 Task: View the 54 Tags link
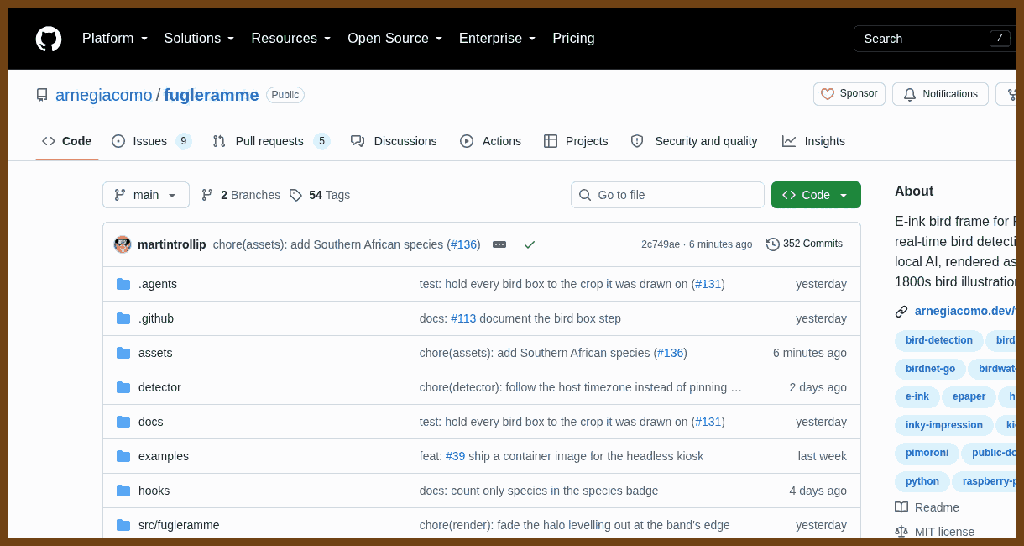[320, 195]
